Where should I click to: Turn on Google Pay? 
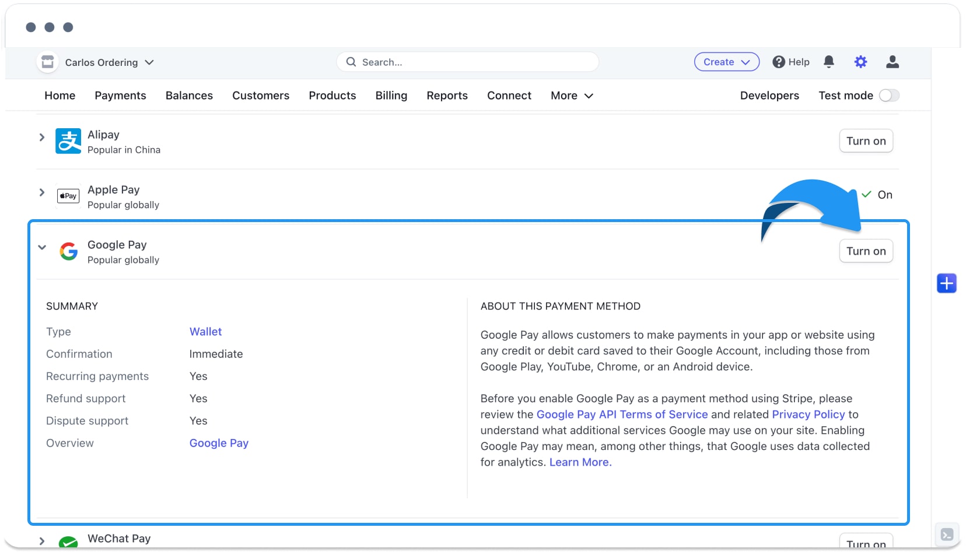coord(866,251)
